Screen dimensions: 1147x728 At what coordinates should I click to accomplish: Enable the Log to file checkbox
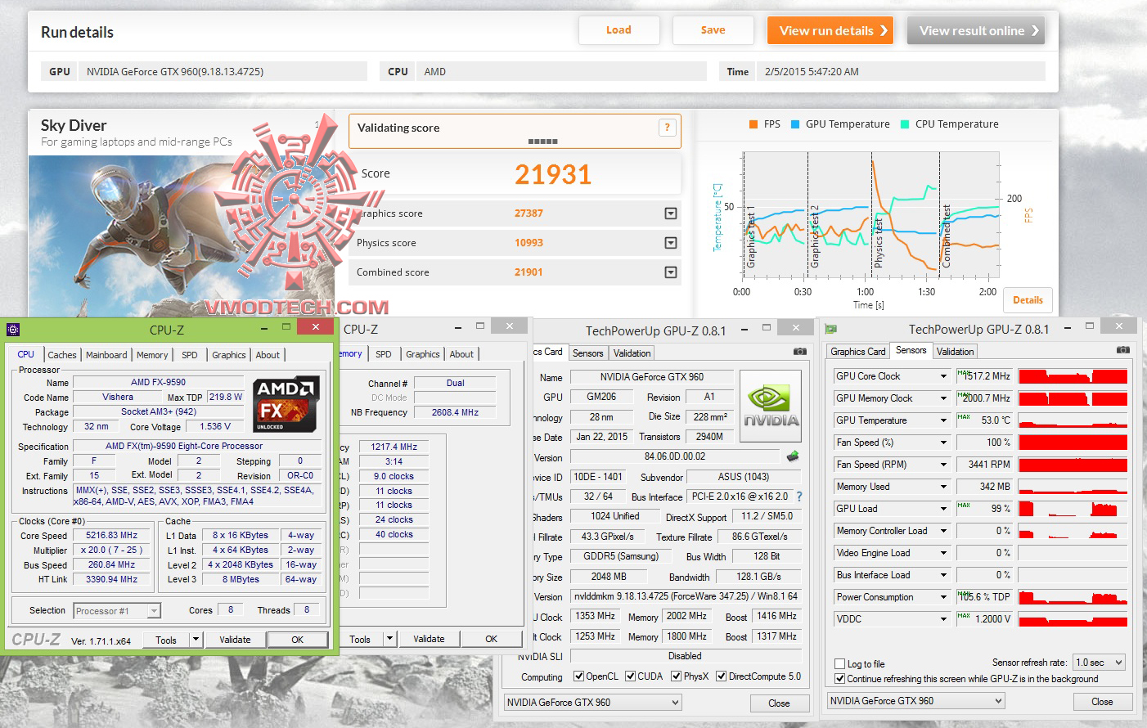click(x=839, y=663)
